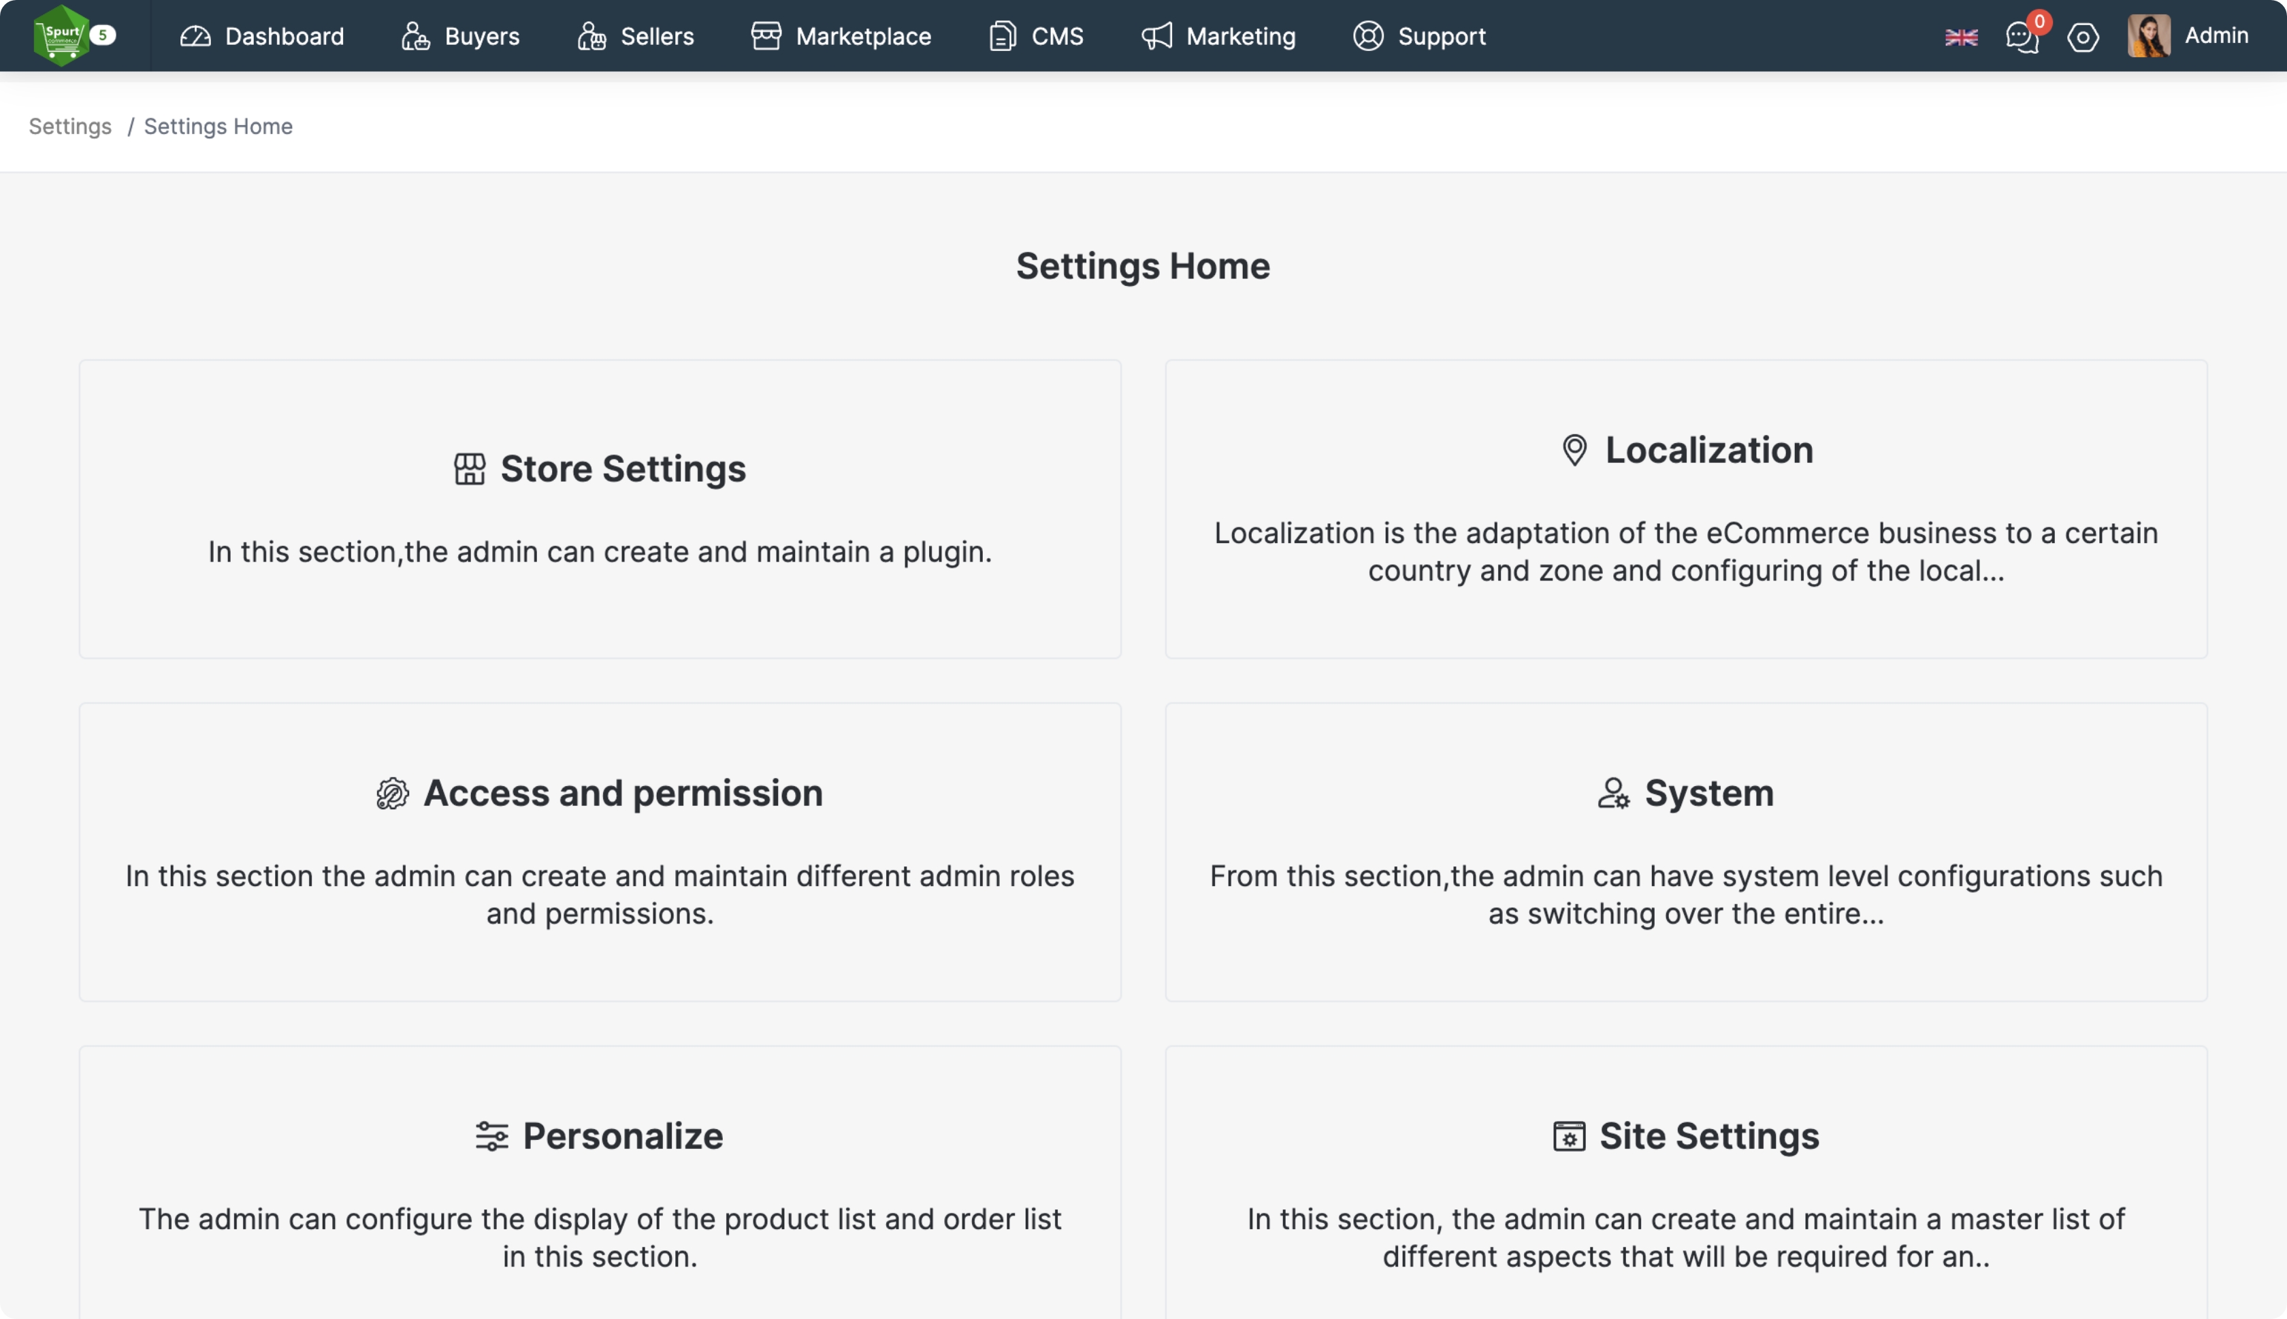Click the red notification count badge
2287x1319 pixels.
(x=2039, y=21)
